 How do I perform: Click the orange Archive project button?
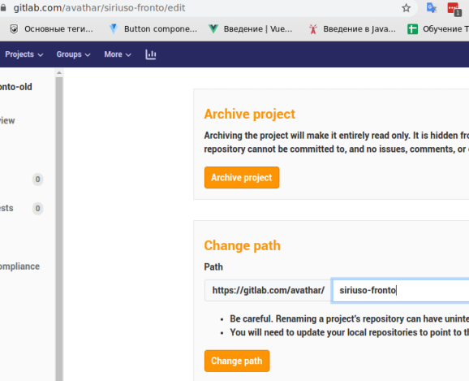[x=242, y=178]
